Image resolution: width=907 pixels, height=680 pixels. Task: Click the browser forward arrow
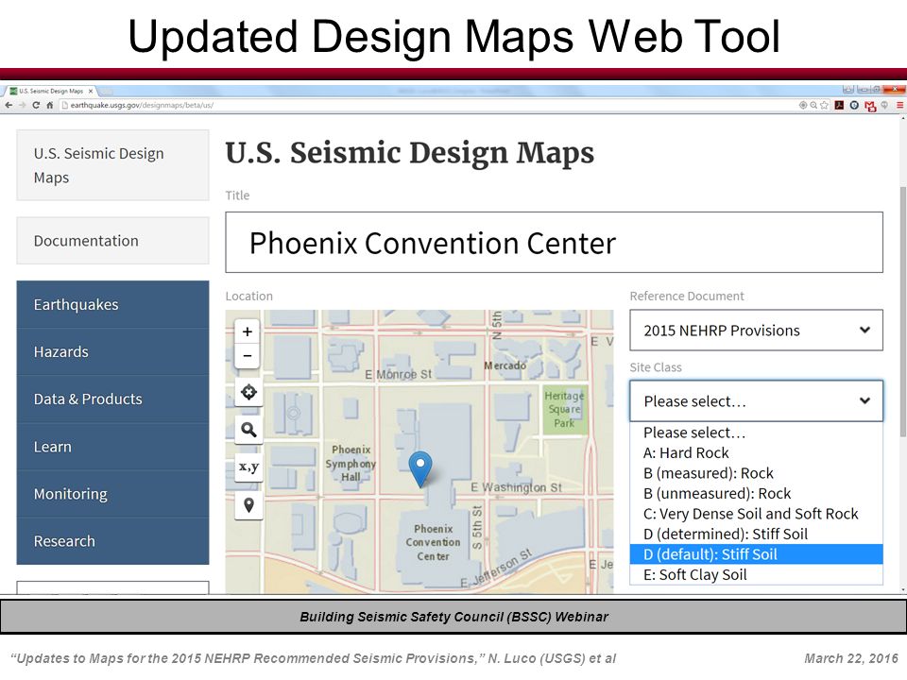[22, 105]
